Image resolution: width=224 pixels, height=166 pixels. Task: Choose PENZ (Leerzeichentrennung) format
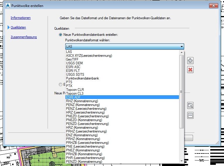[x=122, y=109]
